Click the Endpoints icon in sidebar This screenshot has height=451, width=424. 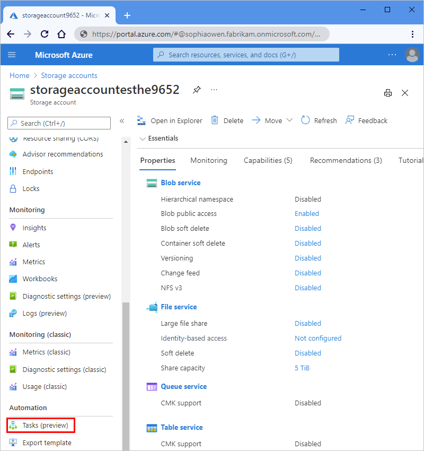coord(13,171)
